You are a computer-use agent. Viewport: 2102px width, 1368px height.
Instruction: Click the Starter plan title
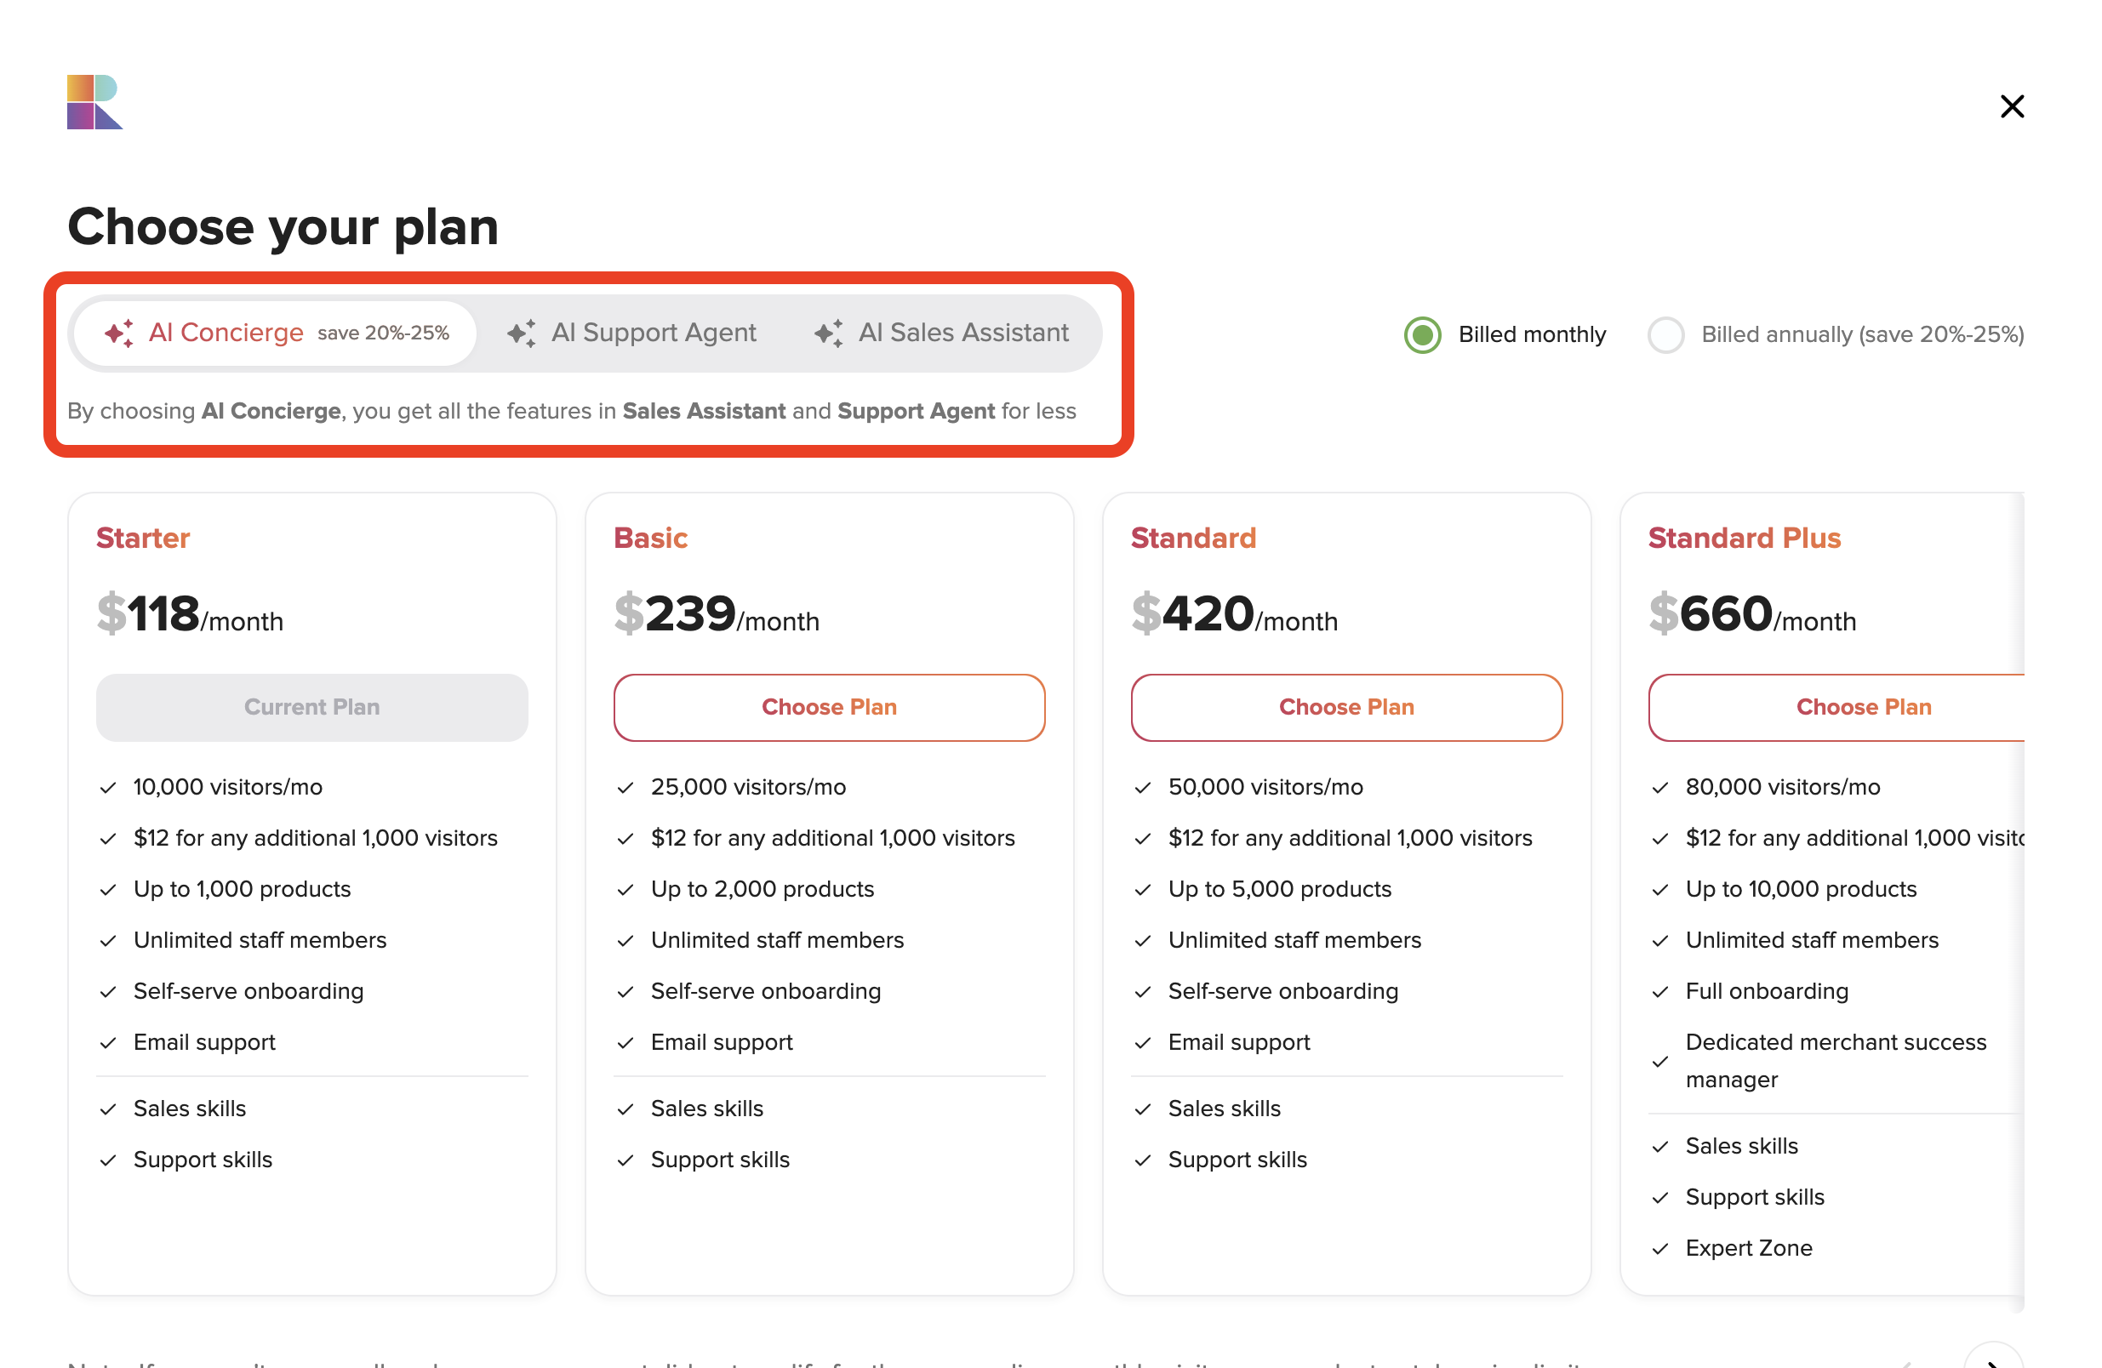[x=143, y=538]
